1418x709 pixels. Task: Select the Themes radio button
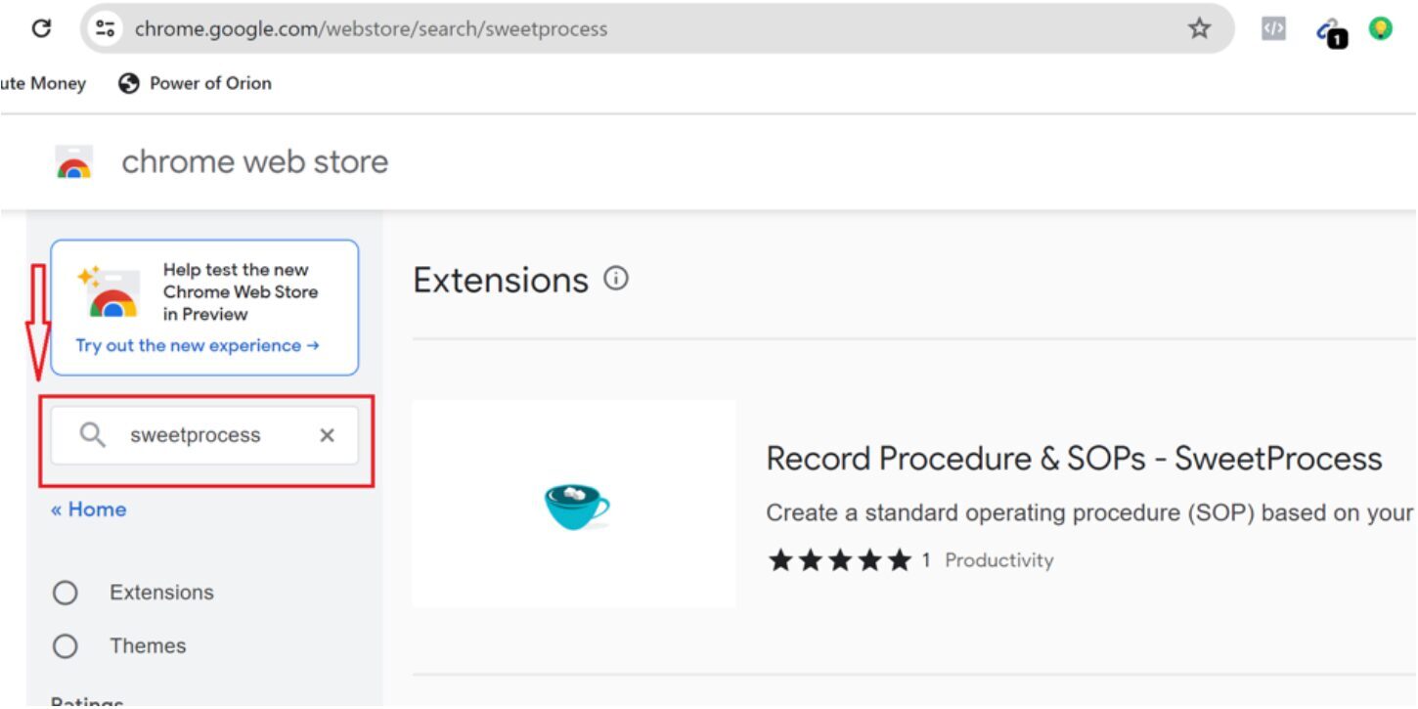point(66,646)
